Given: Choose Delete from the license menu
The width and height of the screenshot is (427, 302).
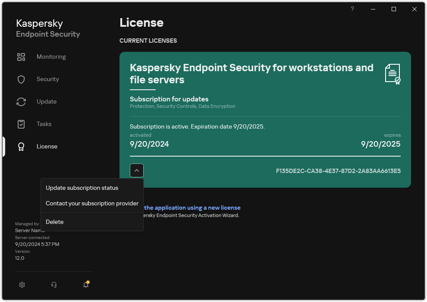Looking at the screenshot, I should [x=55, y=222].
